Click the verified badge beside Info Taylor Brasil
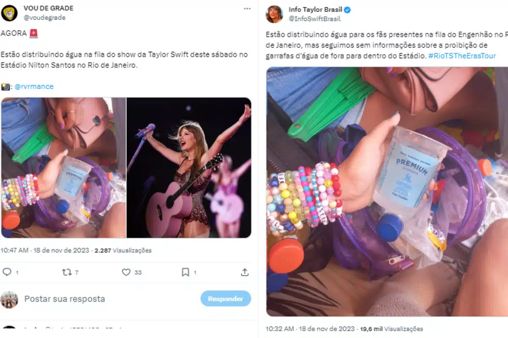The width and height of the screenshot is (508, 338). 348,10
